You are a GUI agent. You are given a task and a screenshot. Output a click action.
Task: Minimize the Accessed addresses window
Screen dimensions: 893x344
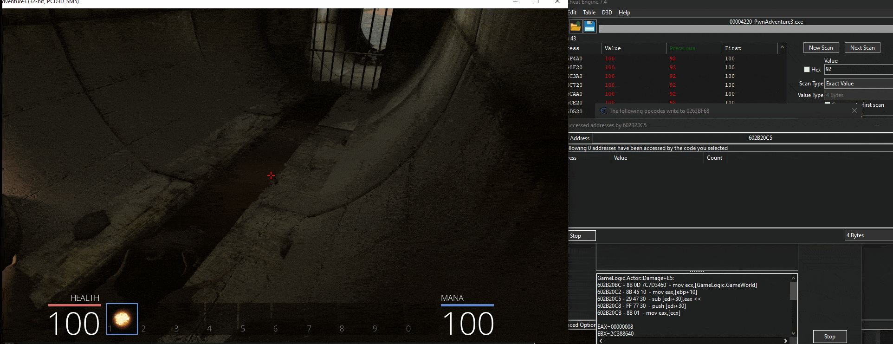click(x=877, y=125)
